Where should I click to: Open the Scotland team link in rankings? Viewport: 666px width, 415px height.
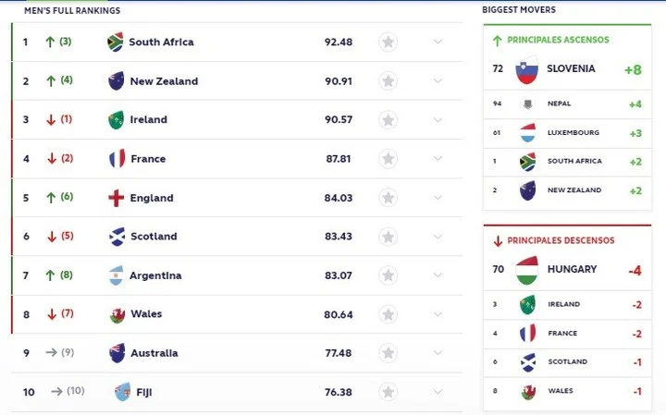(154, 237)
